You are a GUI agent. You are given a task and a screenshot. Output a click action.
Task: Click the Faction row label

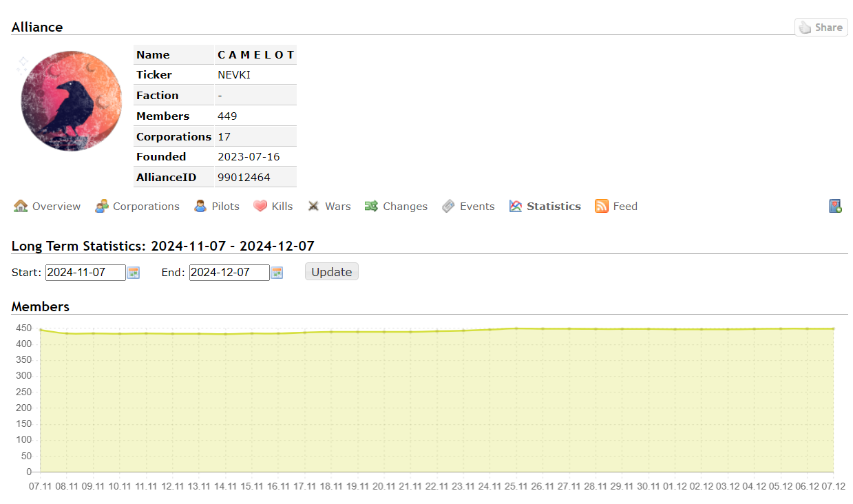[x=158, y=96]
